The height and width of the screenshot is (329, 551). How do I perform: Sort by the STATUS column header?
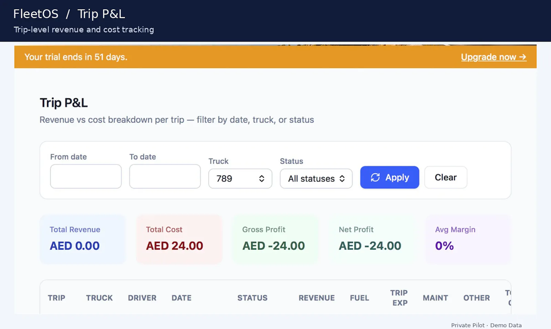(x=252, y=298)
